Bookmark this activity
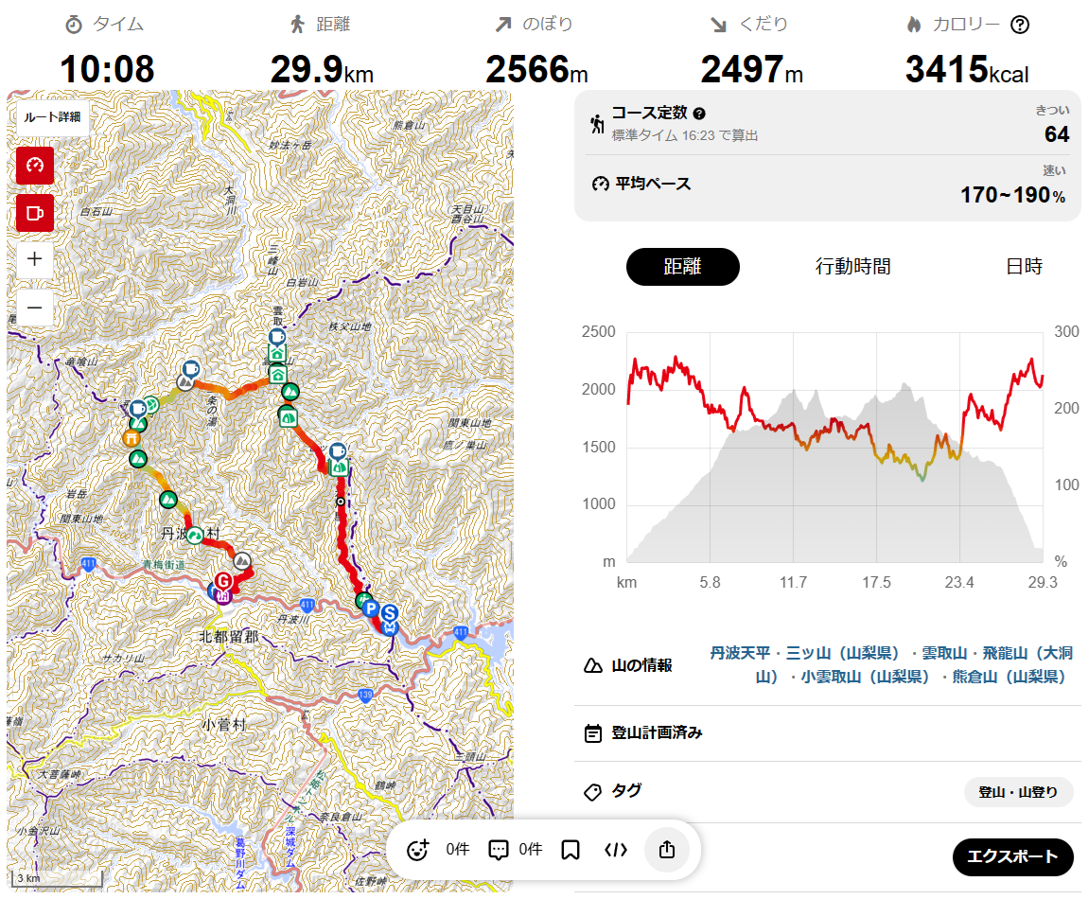Screen dimensions: 1088x899 pos(570,850)
